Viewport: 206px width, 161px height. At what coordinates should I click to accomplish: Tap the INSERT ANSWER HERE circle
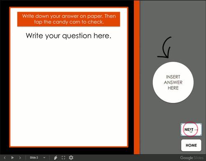pyautogui.click(x=173, y=82)
